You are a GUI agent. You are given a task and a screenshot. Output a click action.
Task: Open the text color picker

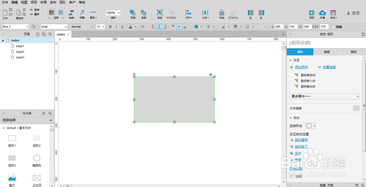click(132, 27)
